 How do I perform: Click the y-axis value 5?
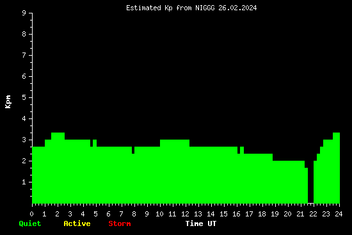(24, 98)
